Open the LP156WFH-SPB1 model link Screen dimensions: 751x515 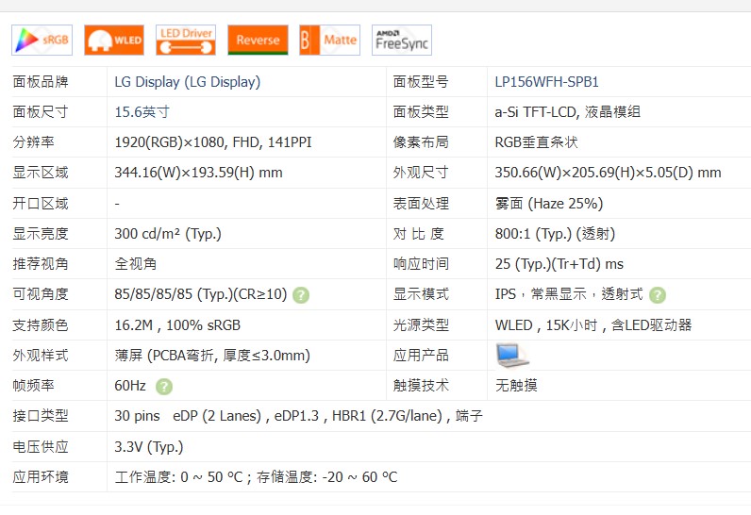(546, 82)
